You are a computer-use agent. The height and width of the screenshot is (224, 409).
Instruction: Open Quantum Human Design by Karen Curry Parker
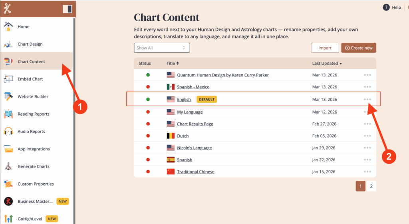(222, 75)
